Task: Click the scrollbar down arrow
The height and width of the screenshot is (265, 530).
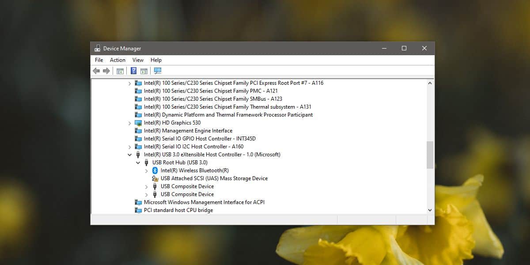Action: pos(430,210)
